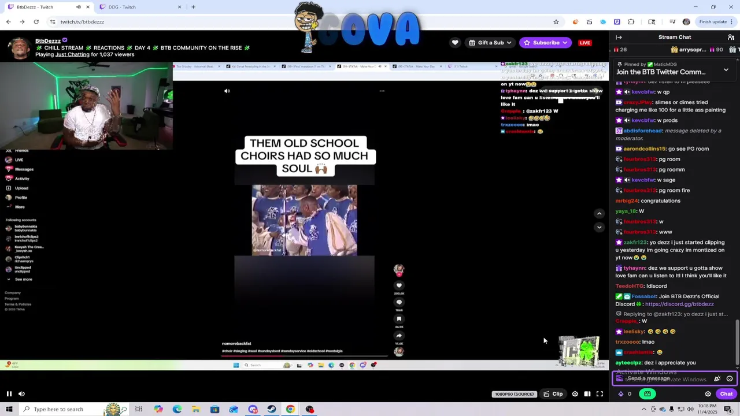Open the media control icon in toolbar
This screenshot has height=416, width=740.
[x=672, y=22]
